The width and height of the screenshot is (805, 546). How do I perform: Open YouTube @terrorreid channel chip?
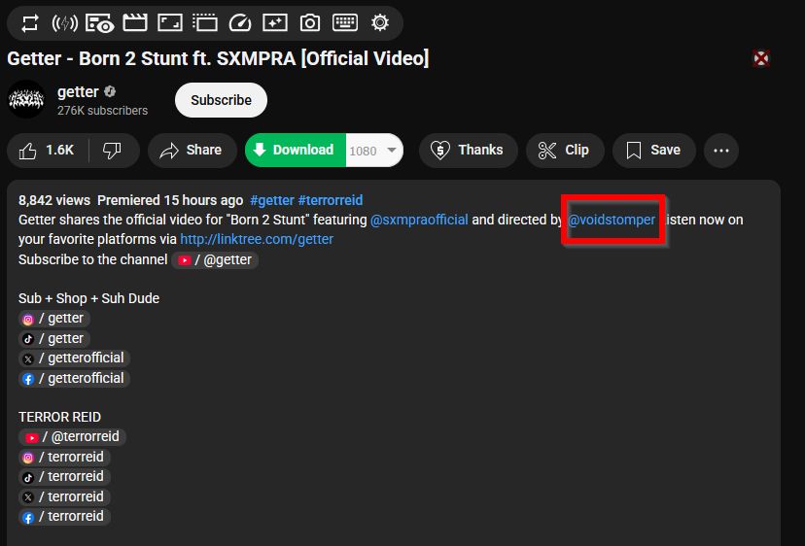72,437
